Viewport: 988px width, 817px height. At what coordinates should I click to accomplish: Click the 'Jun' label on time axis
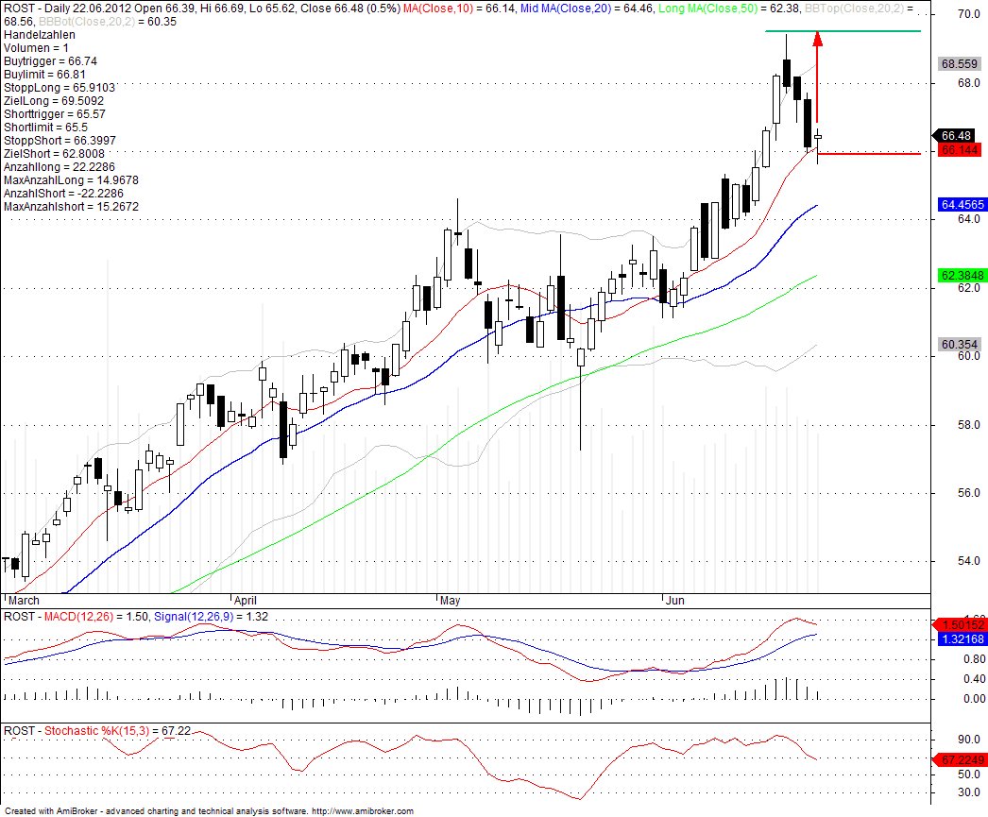(674, 601)
